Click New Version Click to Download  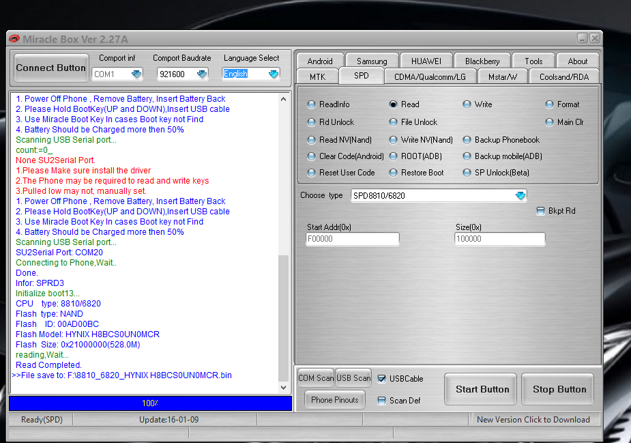(533, 420)
